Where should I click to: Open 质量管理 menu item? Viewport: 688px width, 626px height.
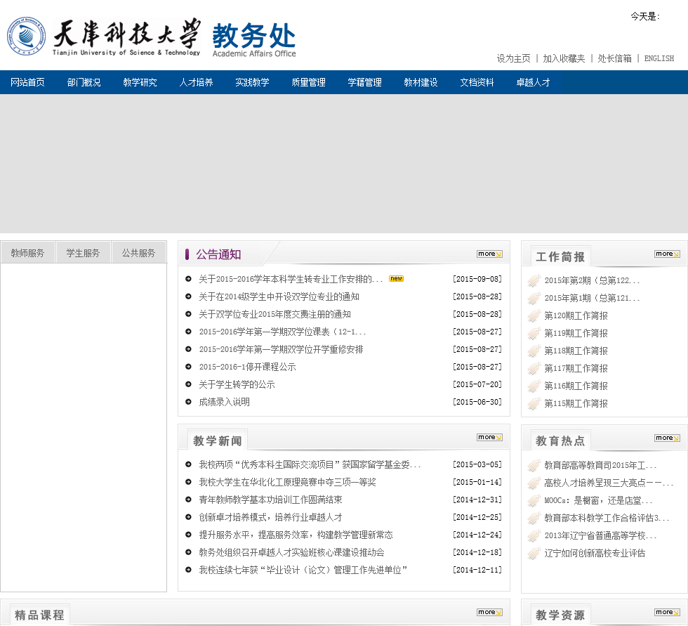point(308,82)
